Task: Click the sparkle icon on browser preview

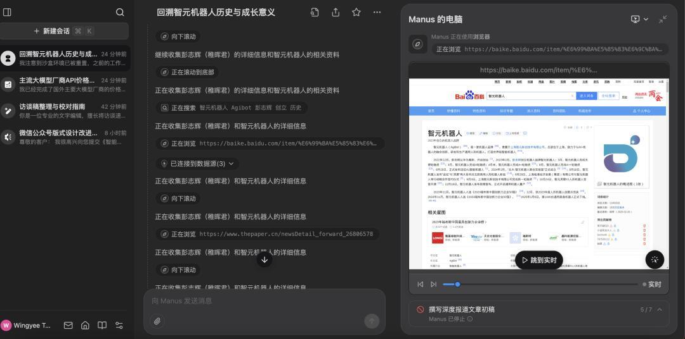Action: click(x=655, y=260)
